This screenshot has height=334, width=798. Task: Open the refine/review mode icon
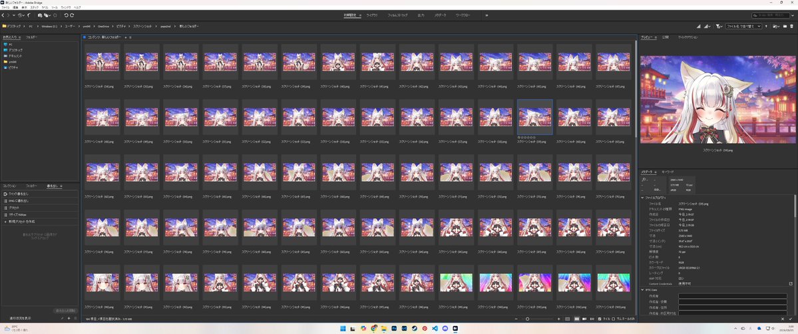[47, 15]
